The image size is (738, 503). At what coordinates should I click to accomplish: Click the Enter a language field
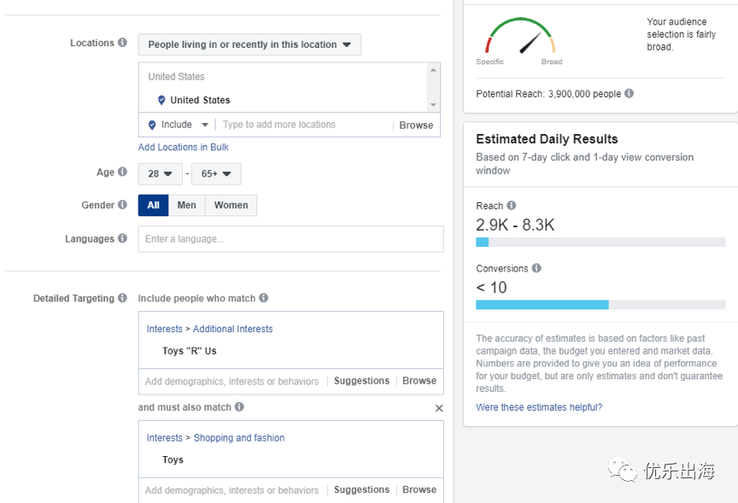click(290, 239)
